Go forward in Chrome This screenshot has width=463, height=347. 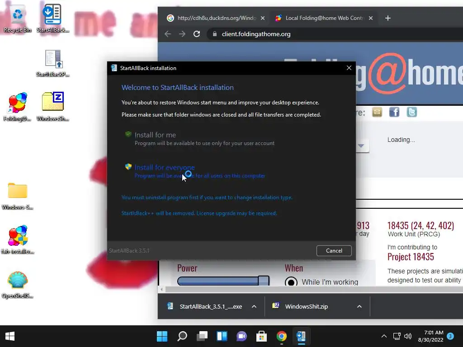(182, 34)
